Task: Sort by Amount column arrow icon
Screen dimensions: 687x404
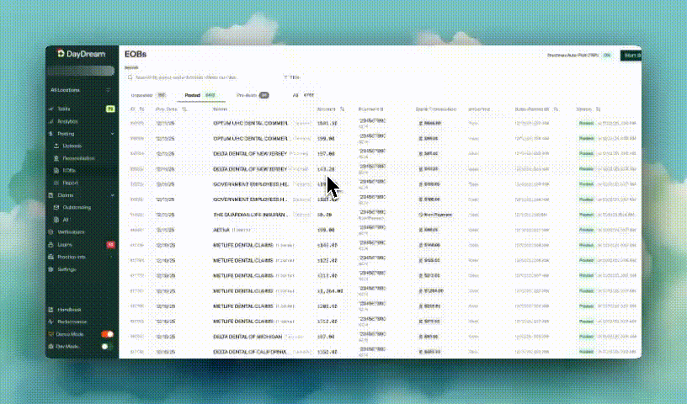Action: [342, 109]
